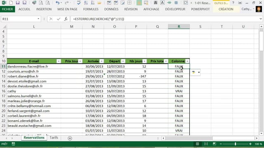264x148 pixels.
Task: Click the 100 % zoom level
Action: click(258, 144)
